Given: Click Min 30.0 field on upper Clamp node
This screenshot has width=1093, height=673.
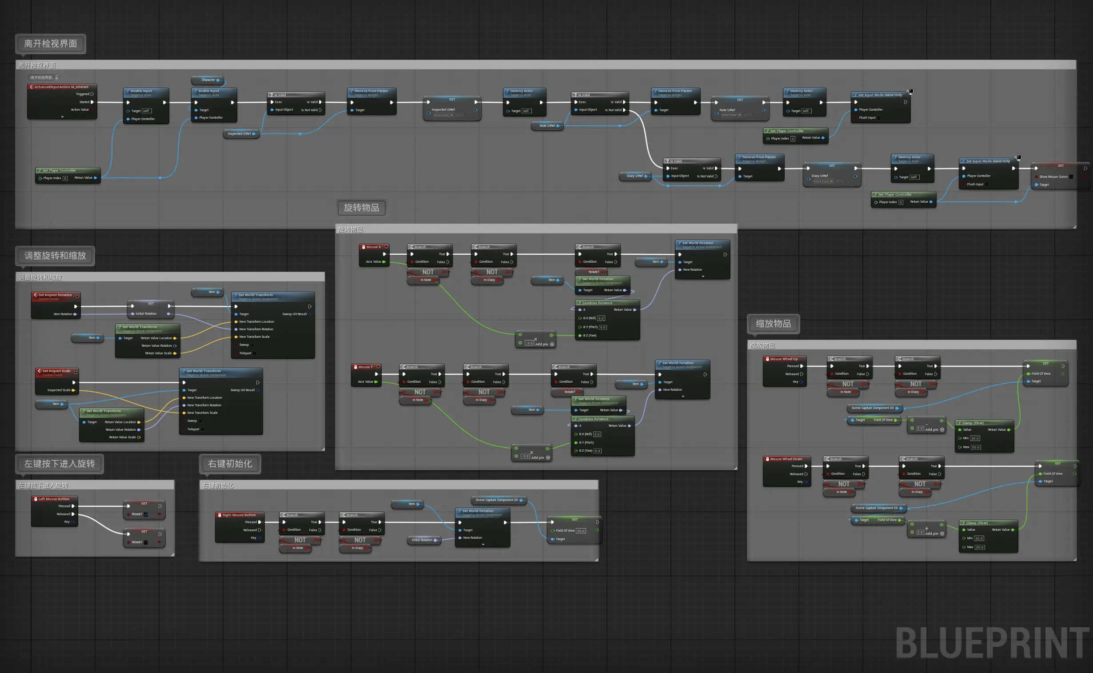Looking at the screenshot, I should (x=975, y=438).
